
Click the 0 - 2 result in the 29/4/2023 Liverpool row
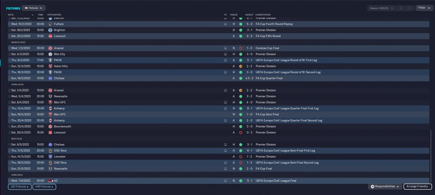249,132
